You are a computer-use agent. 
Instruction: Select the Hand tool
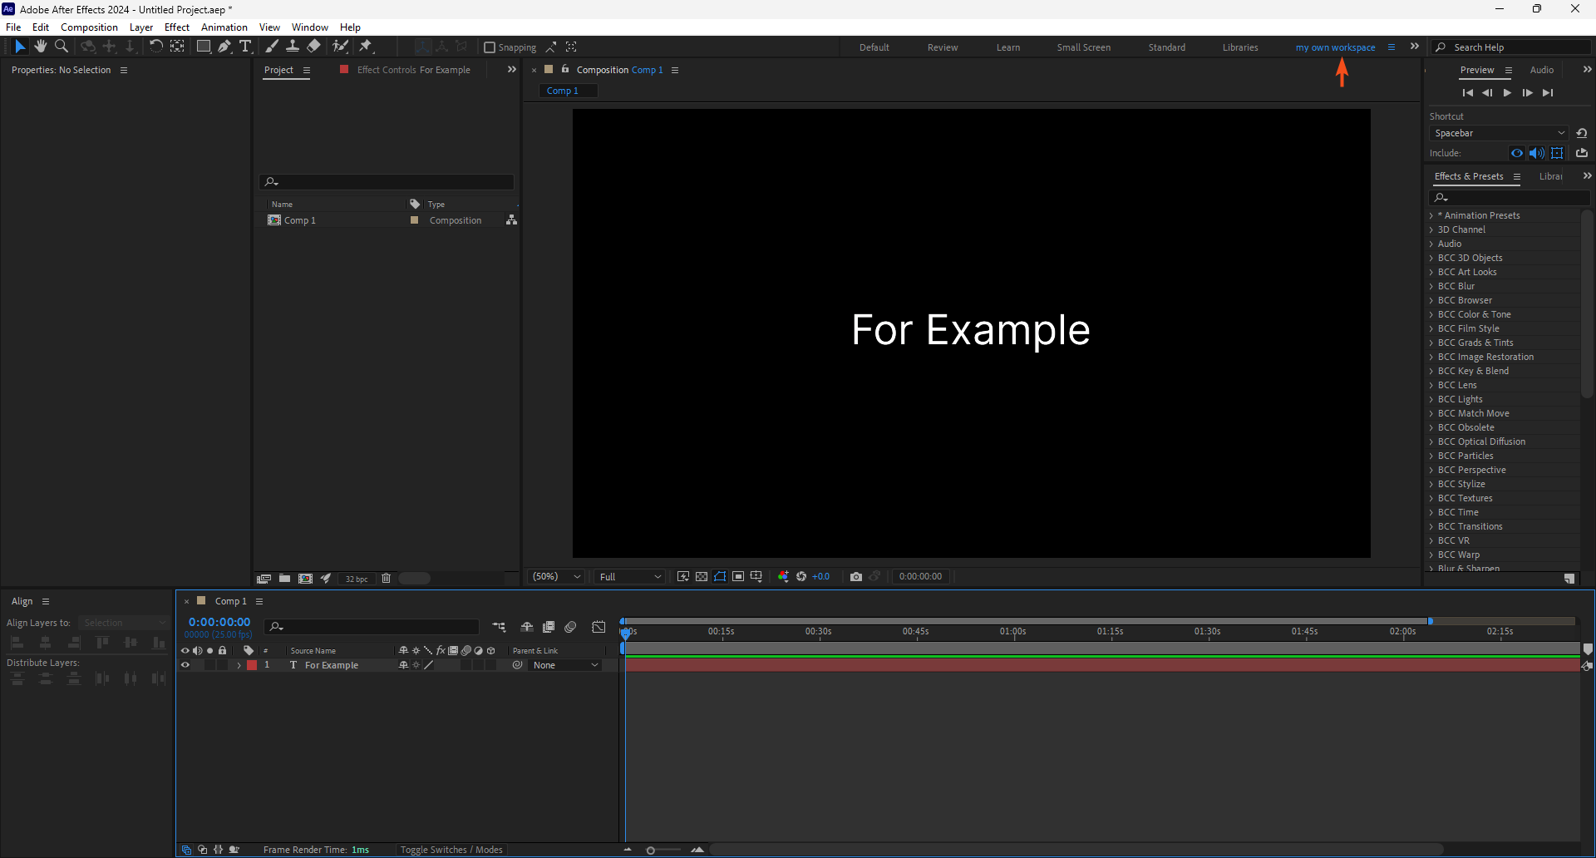(40, 47)
